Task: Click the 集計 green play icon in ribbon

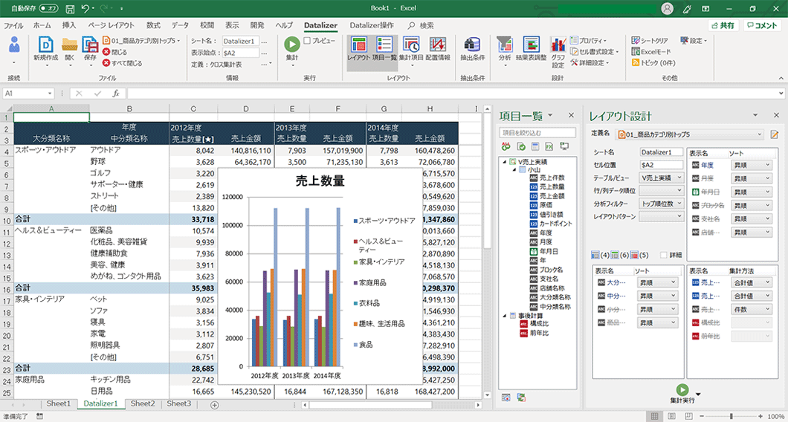Action: coord(292,45)
